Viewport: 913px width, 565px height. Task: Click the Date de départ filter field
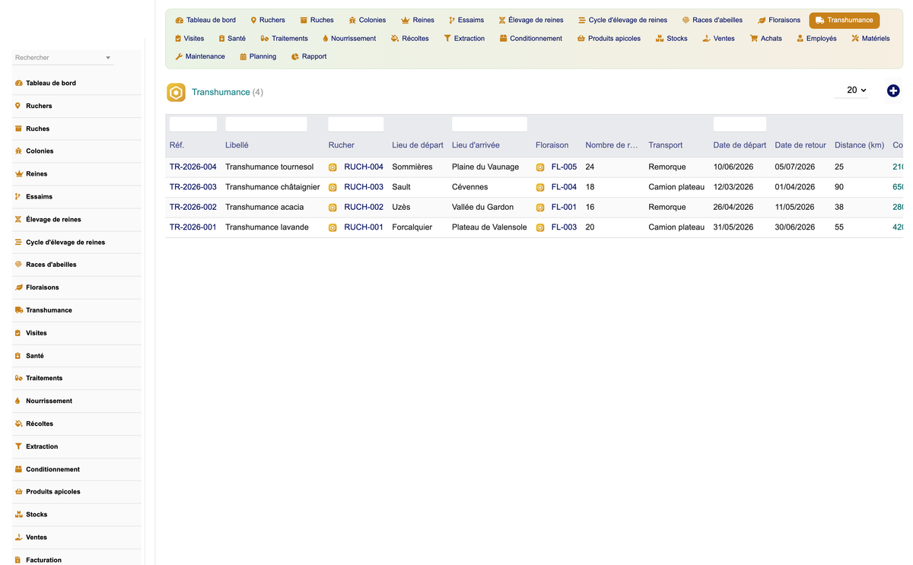pyautogui.click(x=740, y=124)
